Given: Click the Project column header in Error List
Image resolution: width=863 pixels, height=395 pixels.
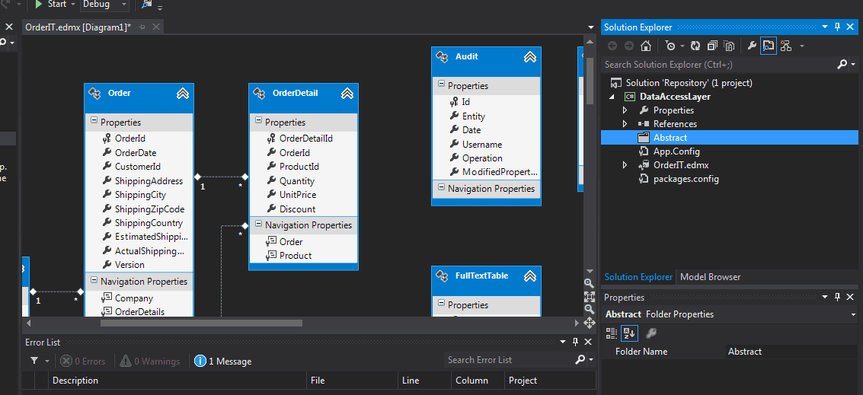Looking at the screenshot, I should (550, 380).
